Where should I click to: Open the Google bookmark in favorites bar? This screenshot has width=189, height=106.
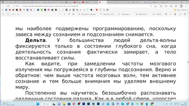point(3,10)
